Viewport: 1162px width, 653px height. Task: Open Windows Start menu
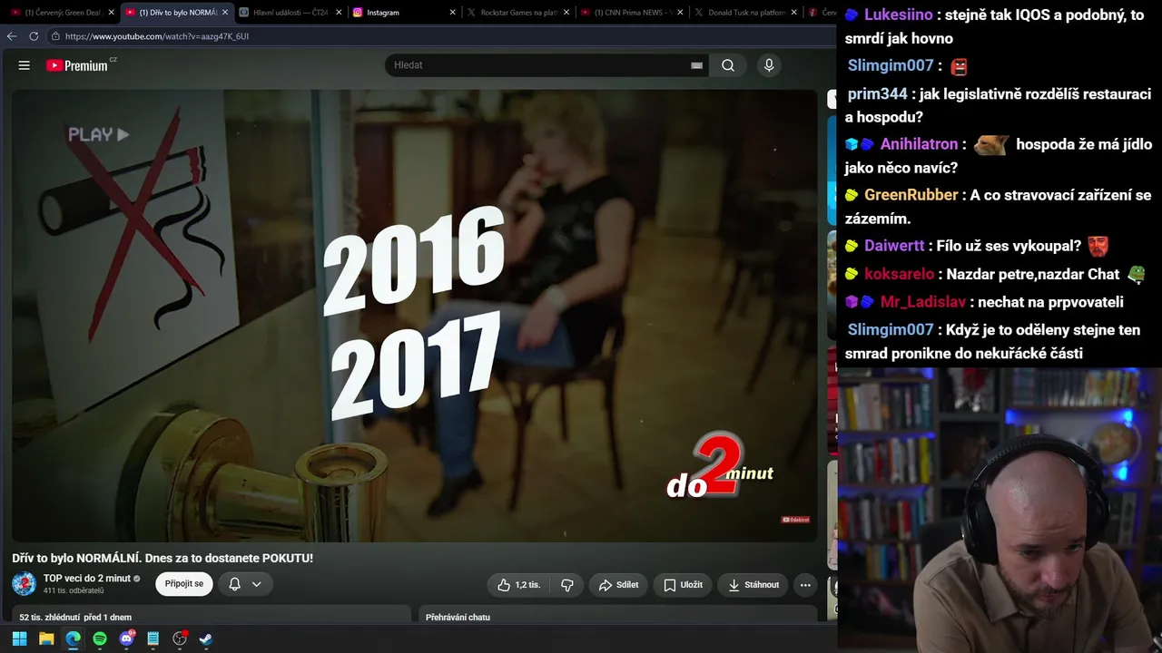(x=19, y=638)
